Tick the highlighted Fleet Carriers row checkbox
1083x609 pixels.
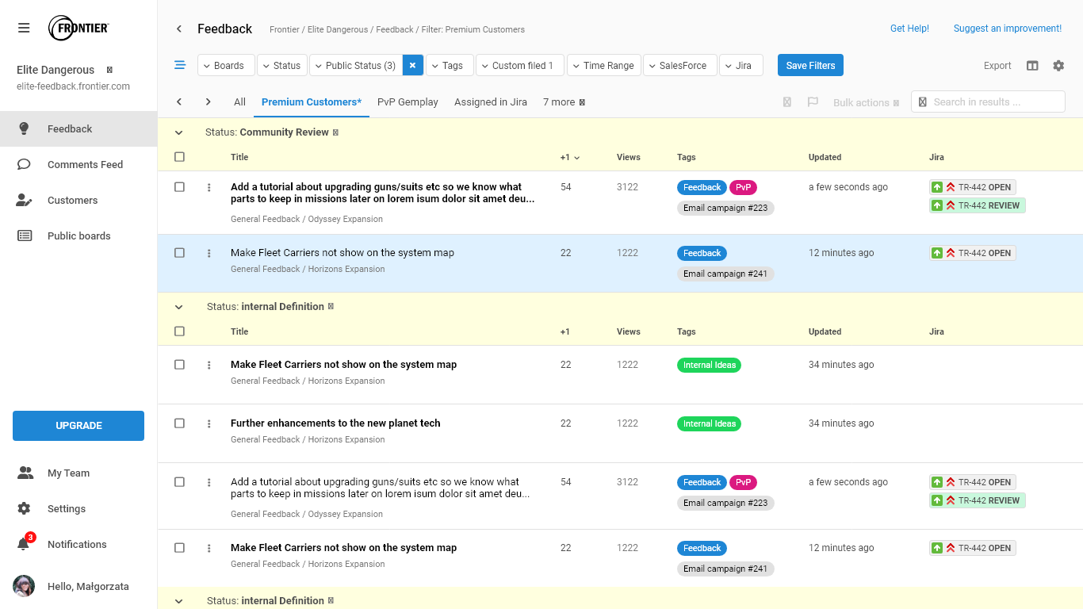tap(179, 253)
